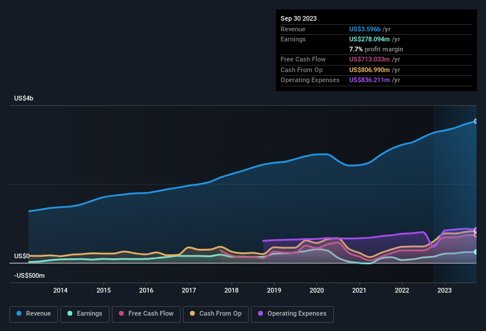Click the teal Earnings endpoint marker
This screenshot has height=331, width=486.
[x=476, y=252]
